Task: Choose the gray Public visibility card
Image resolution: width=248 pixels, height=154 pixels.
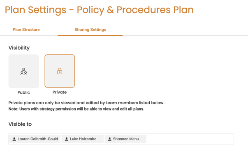Action: [x=24, y=71]
